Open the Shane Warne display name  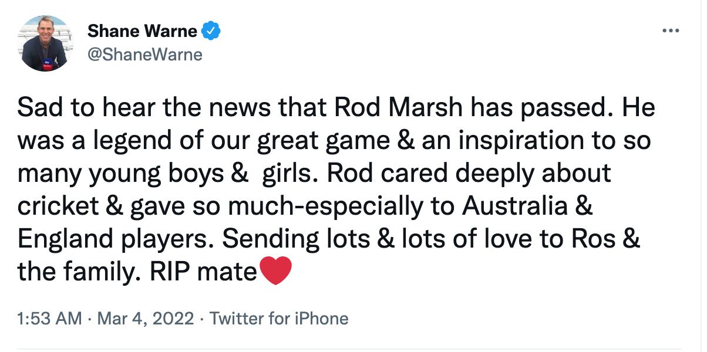click(142, 31)
